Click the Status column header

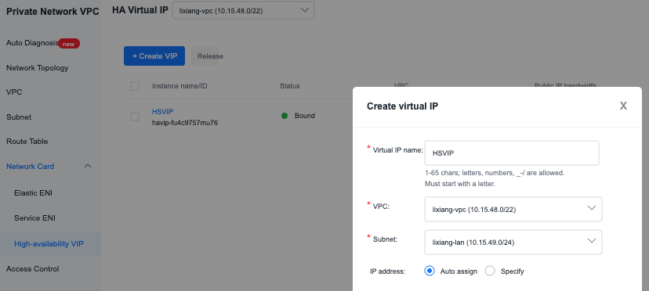(x=290, y=86)
